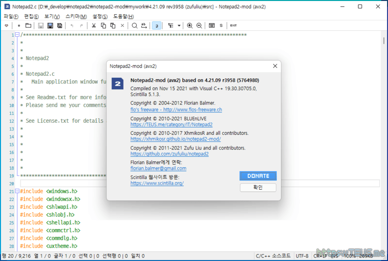388x261 pixels.
Task: Click the '* Notepad2' comment on line 4
Action: click(x=35, y=58)
